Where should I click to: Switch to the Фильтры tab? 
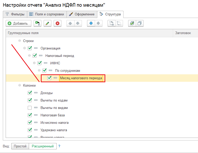(15, 14)
